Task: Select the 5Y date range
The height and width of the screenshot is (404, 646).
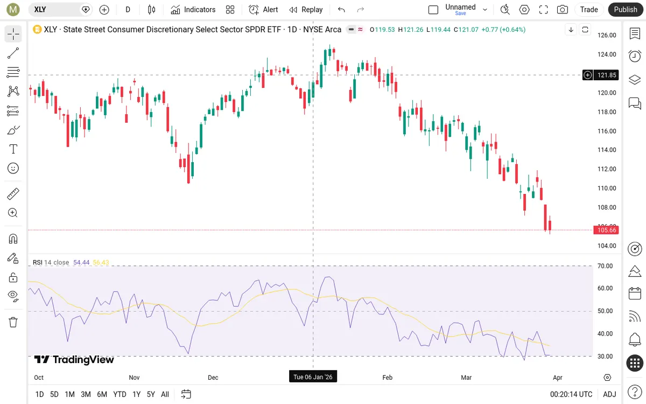Action: 151,394
